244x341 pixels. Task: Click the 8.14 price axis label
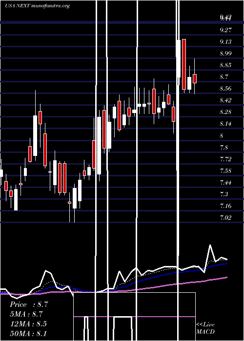[225, 124]
